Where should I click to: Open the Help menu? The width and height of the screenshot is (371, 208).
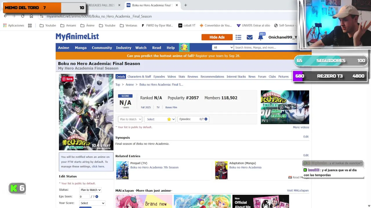click(171, 48)
